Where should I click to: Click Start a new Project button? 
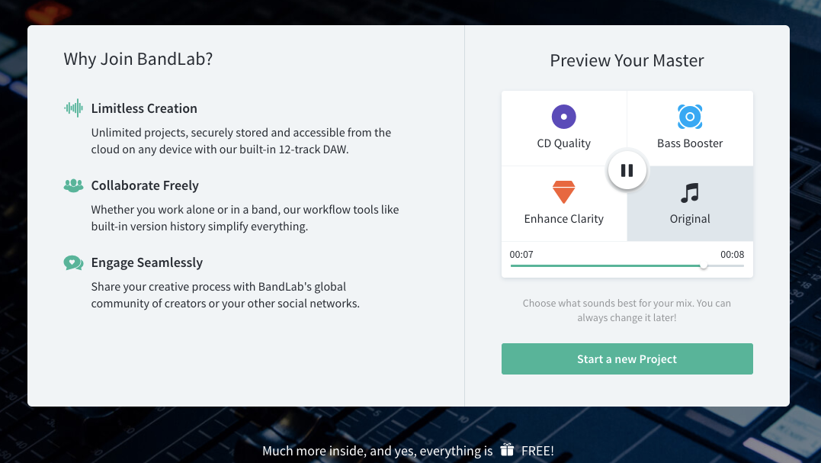627,359
